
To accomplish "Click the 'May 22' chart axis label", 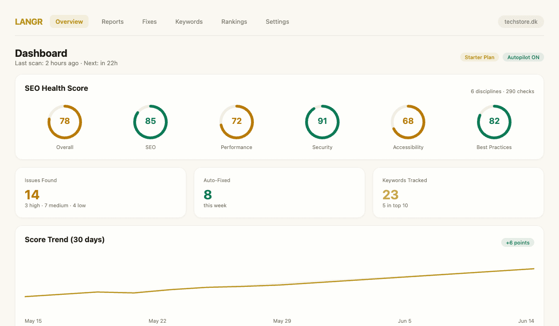I will pyautogui.click(x=157, y=321).
